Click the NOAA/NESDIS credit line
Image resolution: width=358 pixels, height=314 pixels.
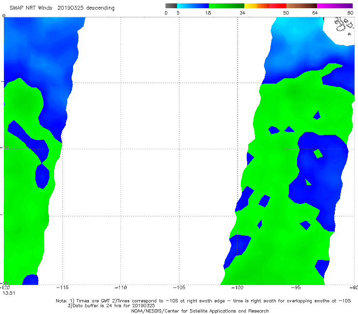click(200, 311)
